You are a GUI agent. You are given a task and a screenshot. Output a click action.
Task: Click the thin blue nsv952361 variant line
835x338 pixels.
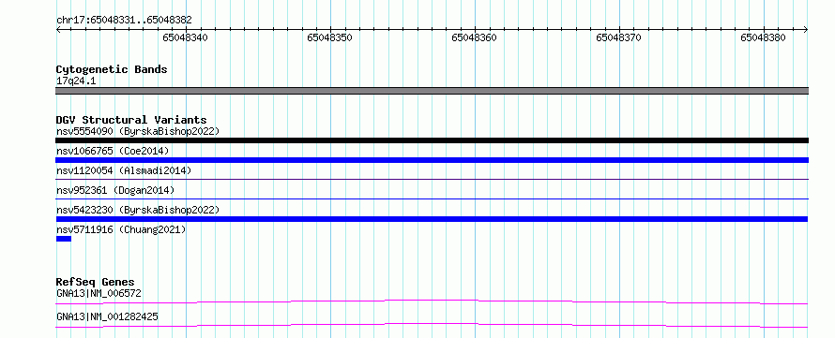pos(432,198)
